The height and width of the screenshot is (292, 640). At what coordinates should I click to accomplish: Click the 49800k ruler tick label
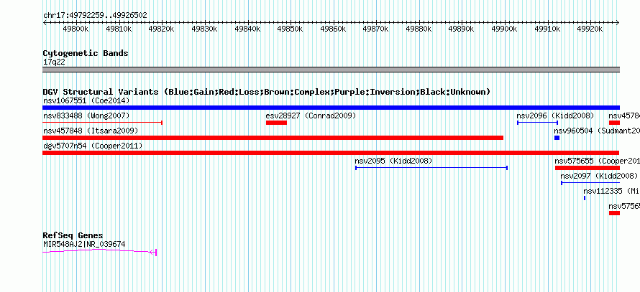(x=76, y=29)
